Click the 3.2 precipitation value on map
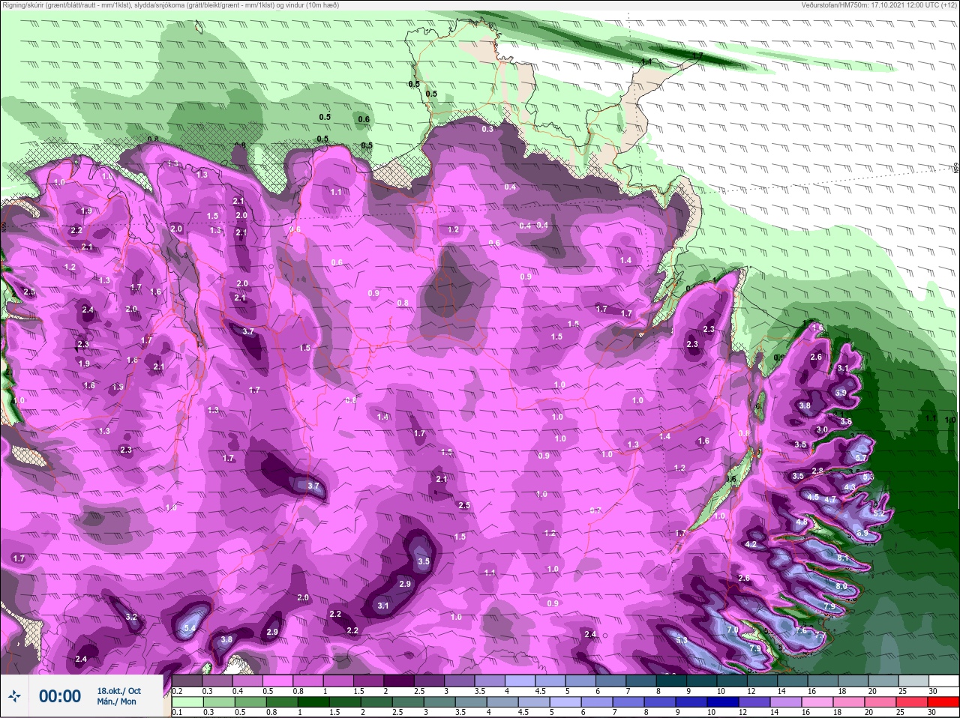960x718 pixels. (x=131, y=618)
